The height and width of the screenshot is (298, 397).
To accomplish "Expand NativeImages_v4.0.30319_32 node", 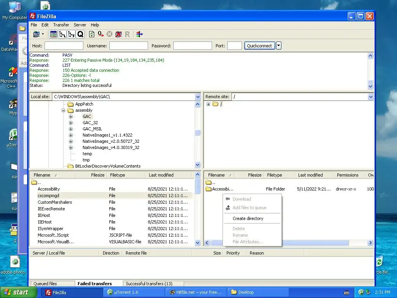I will (71, 147).
